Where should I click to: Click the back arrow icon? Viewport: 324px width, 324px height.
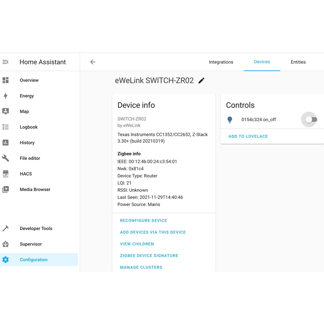coord(93,62)
